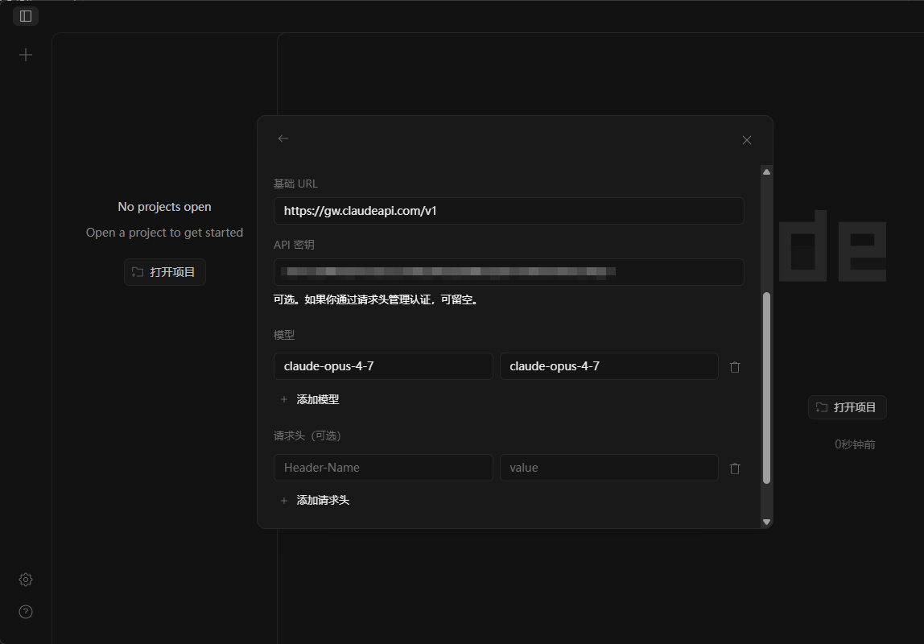Click the plus icon in left rail

click(25, 55)
